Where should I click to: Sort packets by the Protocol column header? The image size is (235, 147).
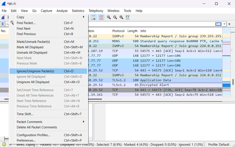point(119,31)
